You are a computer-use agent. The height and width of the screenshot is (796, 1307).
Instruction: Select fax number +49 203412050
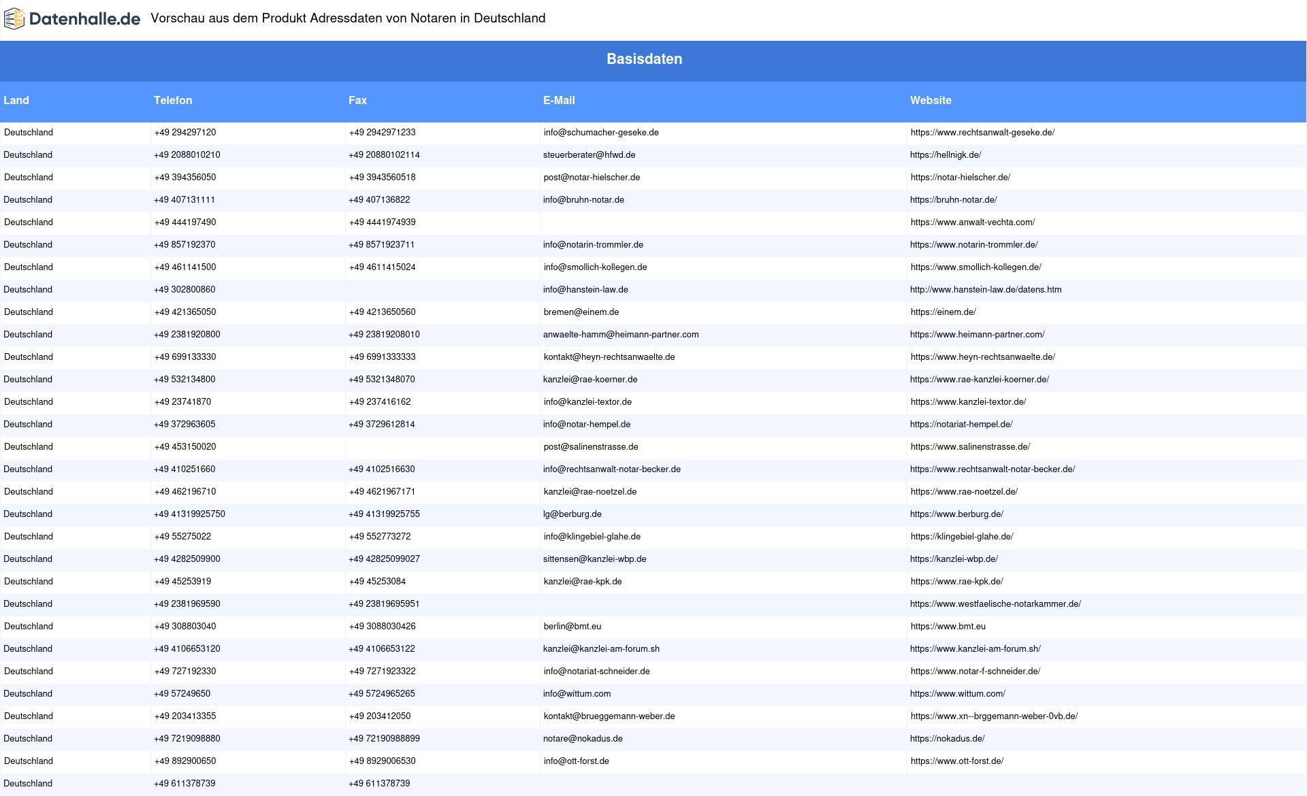(380, 716)
